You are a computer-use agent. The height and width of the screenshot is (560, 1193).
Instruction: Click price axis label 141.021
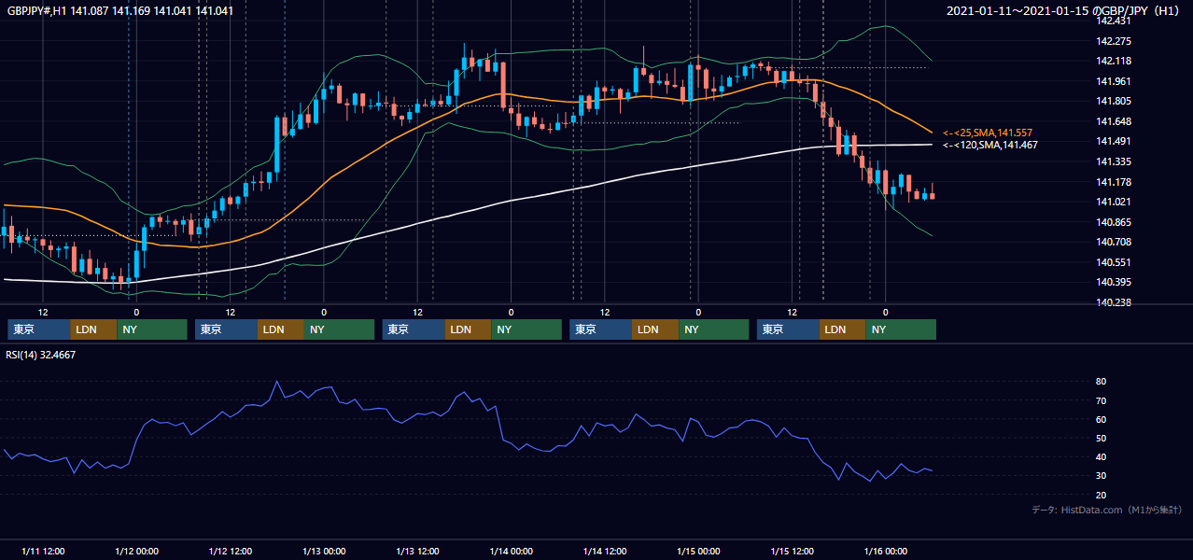pos(1115,202)
